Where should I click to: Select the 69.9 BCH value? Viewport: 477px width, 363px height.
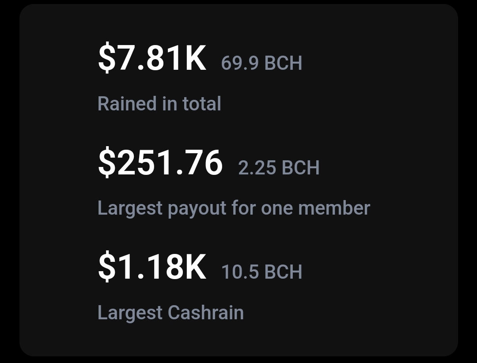pyautogui.click(x=261, y=63)
